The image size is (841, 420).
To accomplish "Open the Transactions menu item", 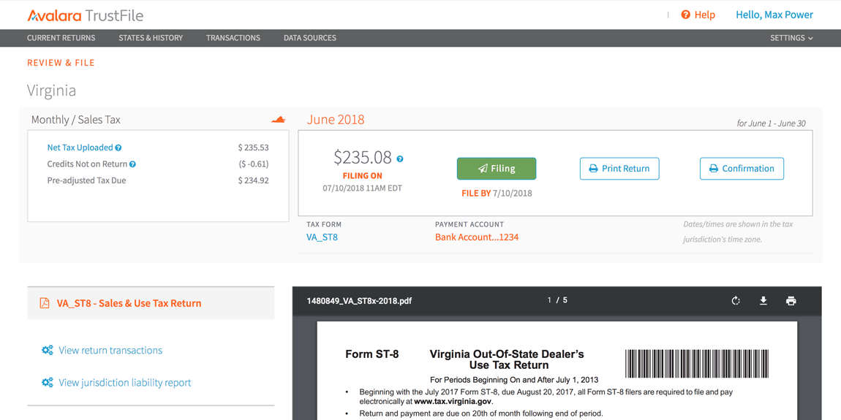I will 233,38.
